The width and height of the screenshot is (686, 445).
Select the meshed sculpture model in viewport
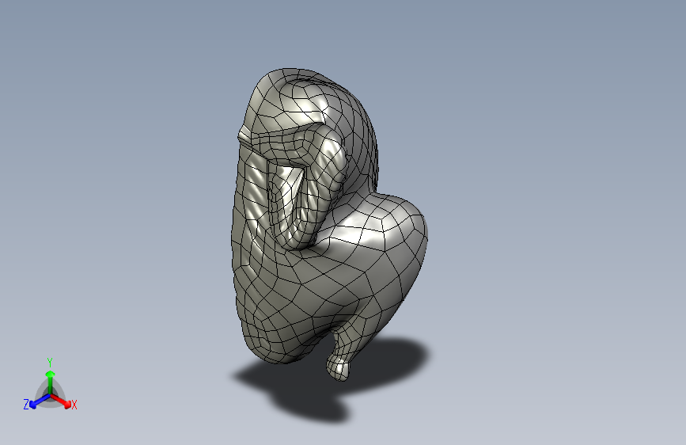tap(329, 224)
